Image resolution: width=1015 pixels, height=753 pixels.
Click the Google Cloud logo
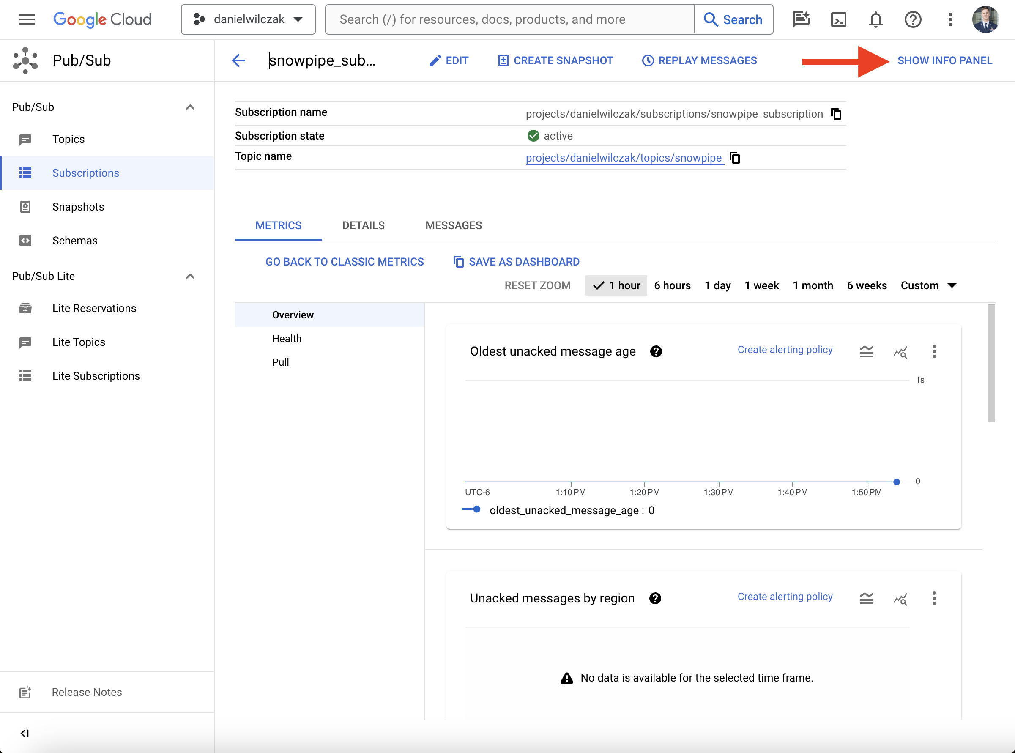click(x=102, y=19)
